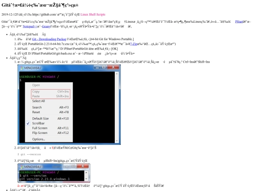
Task: Click the 'D:\PStart\PortableGit\git-bash.exe' text
Action: (50, 53)
